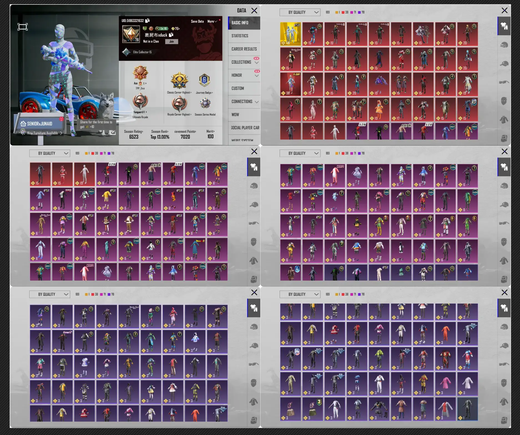This screenshot has width=520, height=435.
Task: Select the X-Suit outfit thumbnail
Action: (x=290, y=84)
